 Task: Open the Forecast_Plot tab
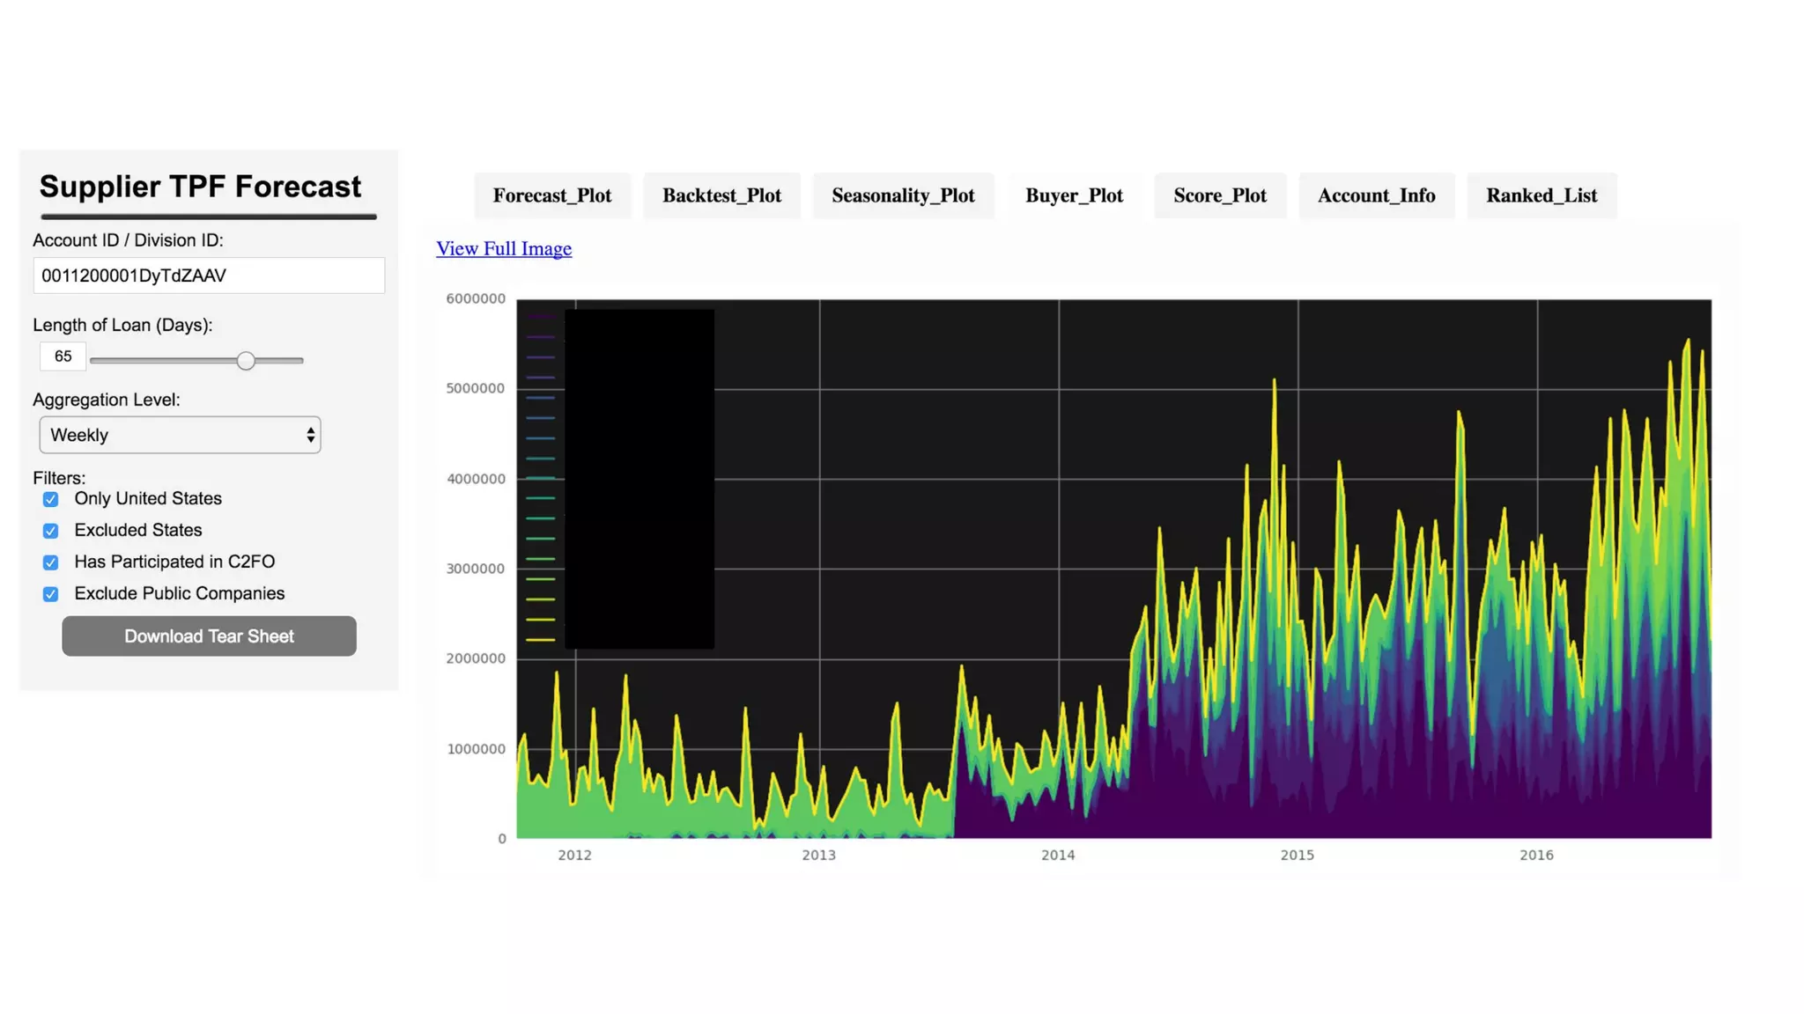[551, 195]
